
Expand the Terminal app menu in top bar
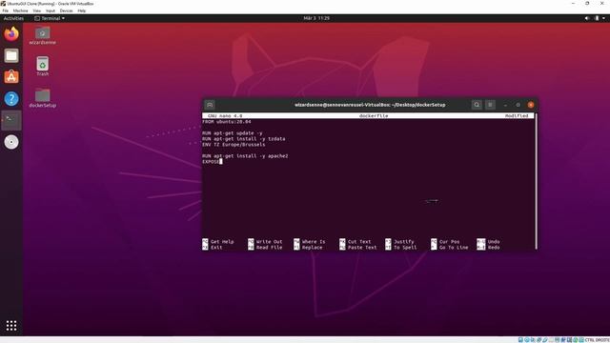pos(50,18)
